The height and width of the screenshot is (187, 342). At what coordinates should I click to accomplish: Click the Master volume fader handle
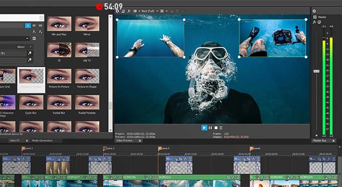pos(317,71)
